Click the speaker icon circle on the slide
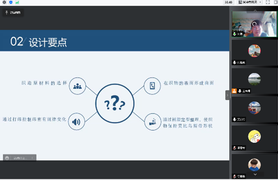278x180 pixels. tap(76, 122)
